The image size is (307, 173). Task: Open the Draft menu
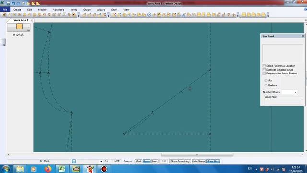click(114, 9)
